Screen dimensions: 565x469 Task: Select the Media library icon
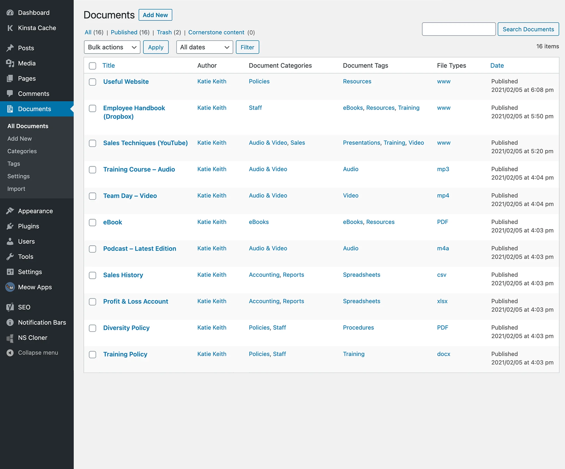(10, 63)
